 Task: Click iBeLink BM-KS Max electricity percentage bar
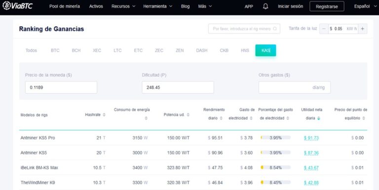point(275,167)
